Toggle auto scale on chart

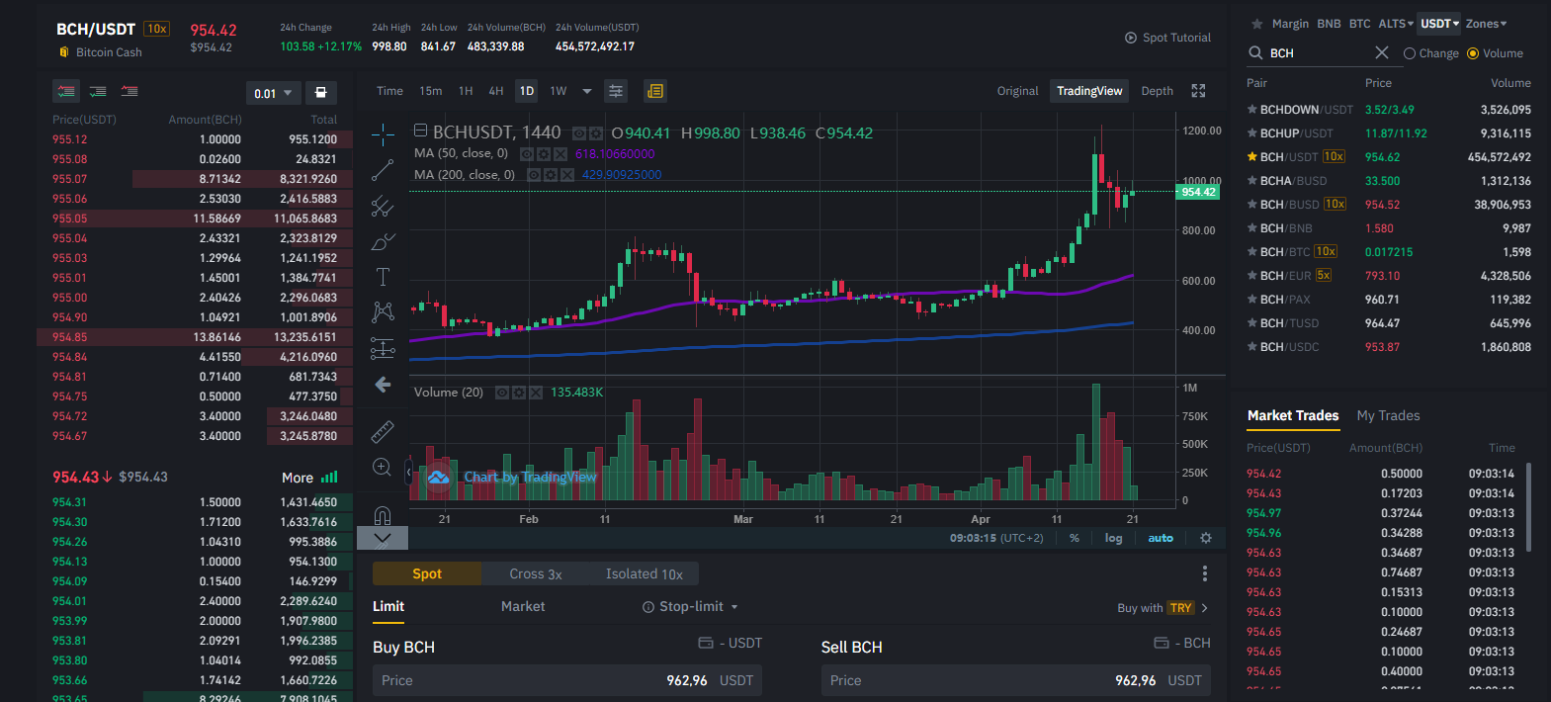(x=1161, y=538)
